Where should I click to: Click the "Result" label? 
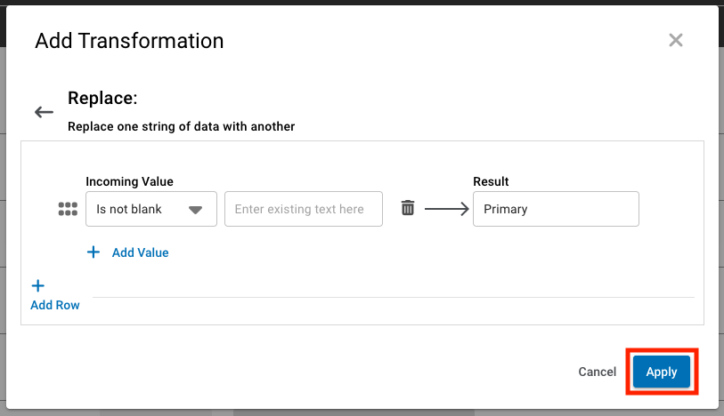(x=491, y=181)
